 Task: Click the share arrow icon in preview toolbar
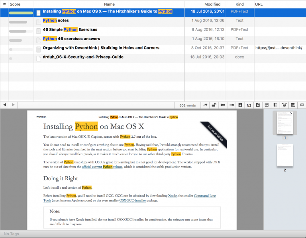[x=205, y=105]
